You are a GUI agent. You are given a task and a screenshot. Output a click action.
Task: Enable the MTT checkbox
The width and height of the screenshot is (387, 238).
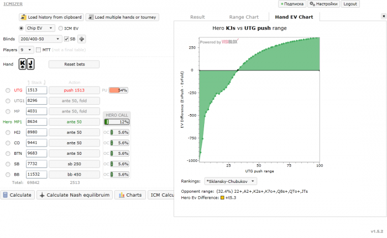tap(38, 50)
